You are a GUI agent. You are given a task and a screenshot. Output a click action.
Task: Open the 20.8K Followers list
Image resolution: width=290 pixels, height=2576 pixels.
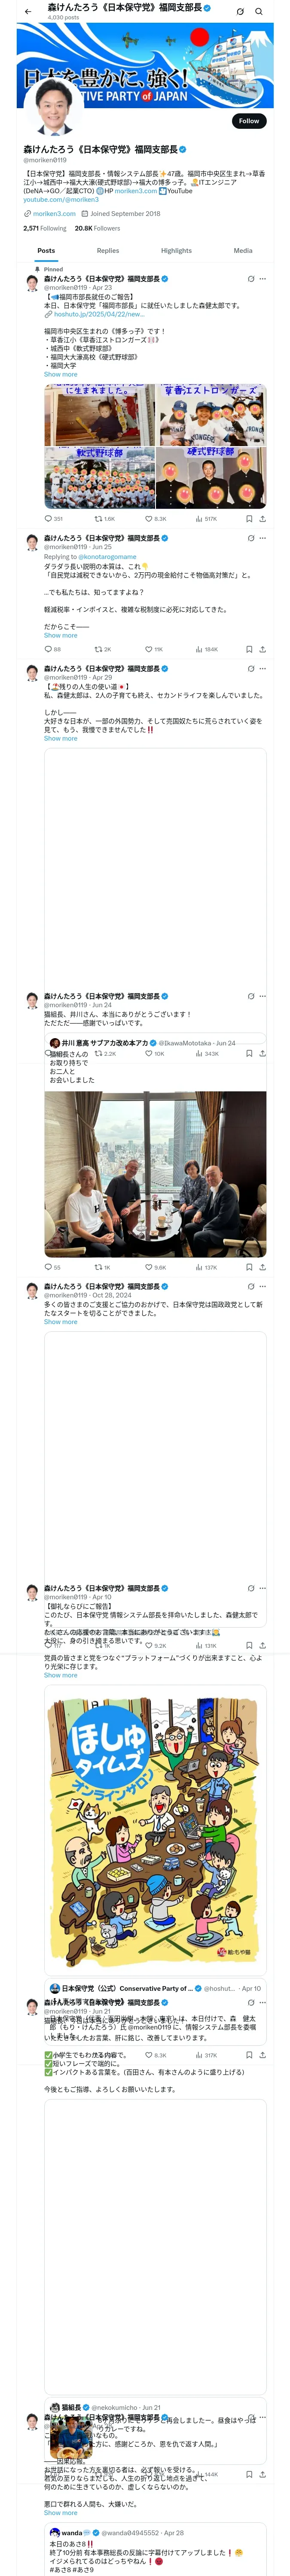click(x=97, y=228)
